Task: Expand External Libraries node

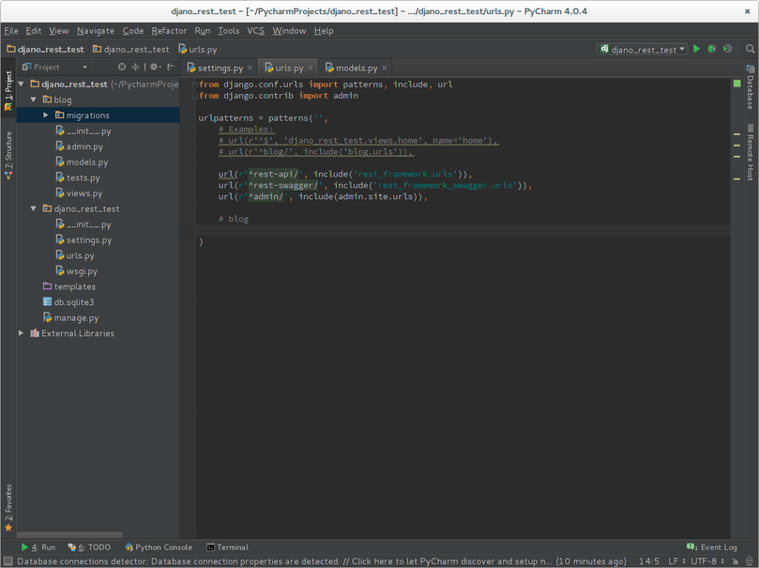Action: point(21,333)
